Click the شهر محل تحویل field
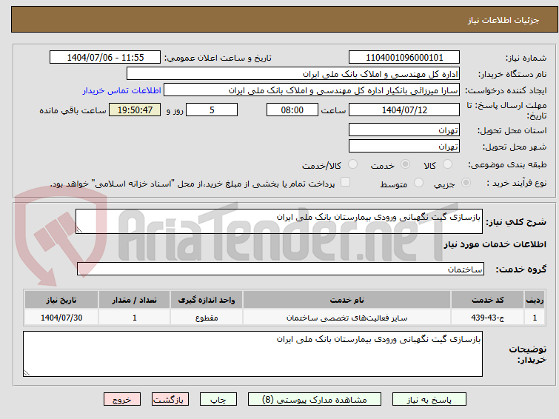Viewport: 559px width, 419px height. click(404, 146)
